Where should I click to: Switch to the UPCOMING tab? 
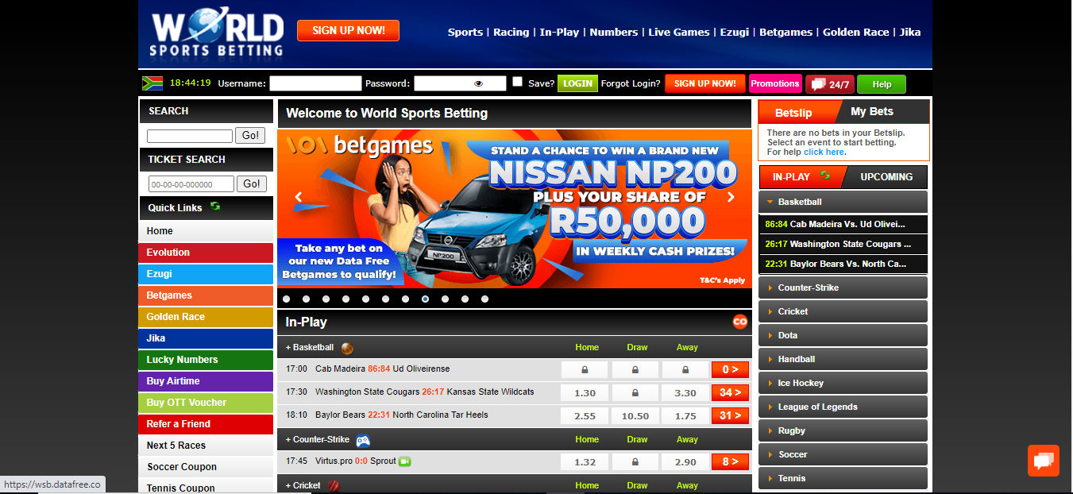[886, 177]
